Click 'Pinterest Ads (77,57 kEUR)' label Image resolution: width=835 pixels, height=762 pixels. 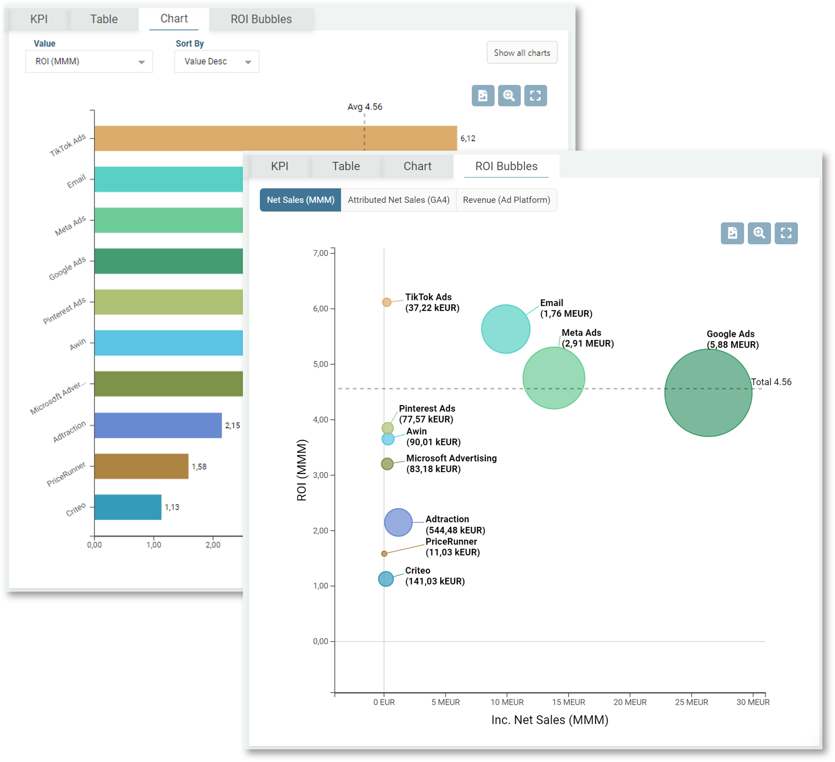(x=427, y=414)
